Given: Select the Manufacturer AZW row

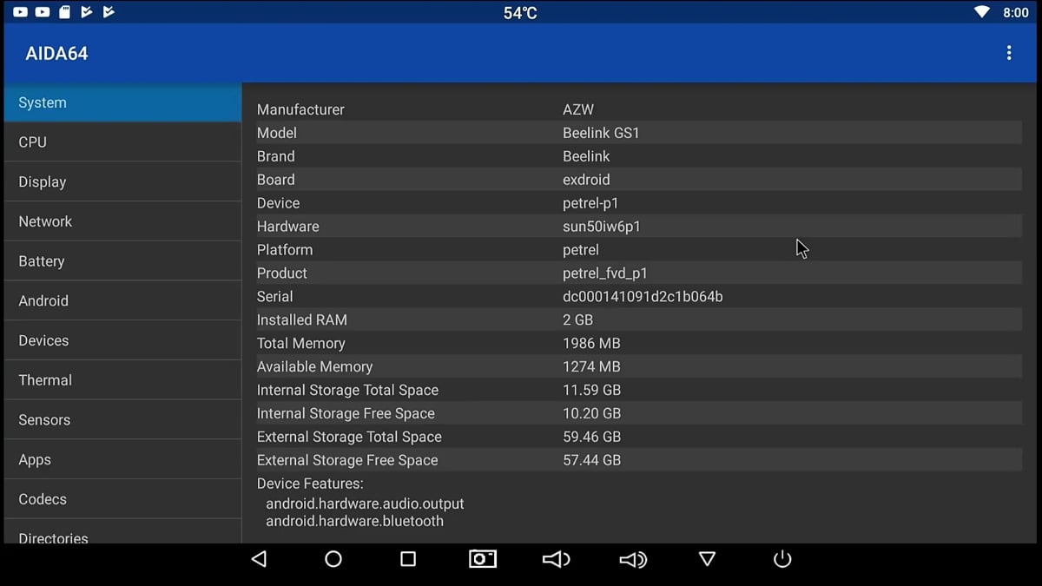Looking at the screenshot, I should [x=639, y=109].
